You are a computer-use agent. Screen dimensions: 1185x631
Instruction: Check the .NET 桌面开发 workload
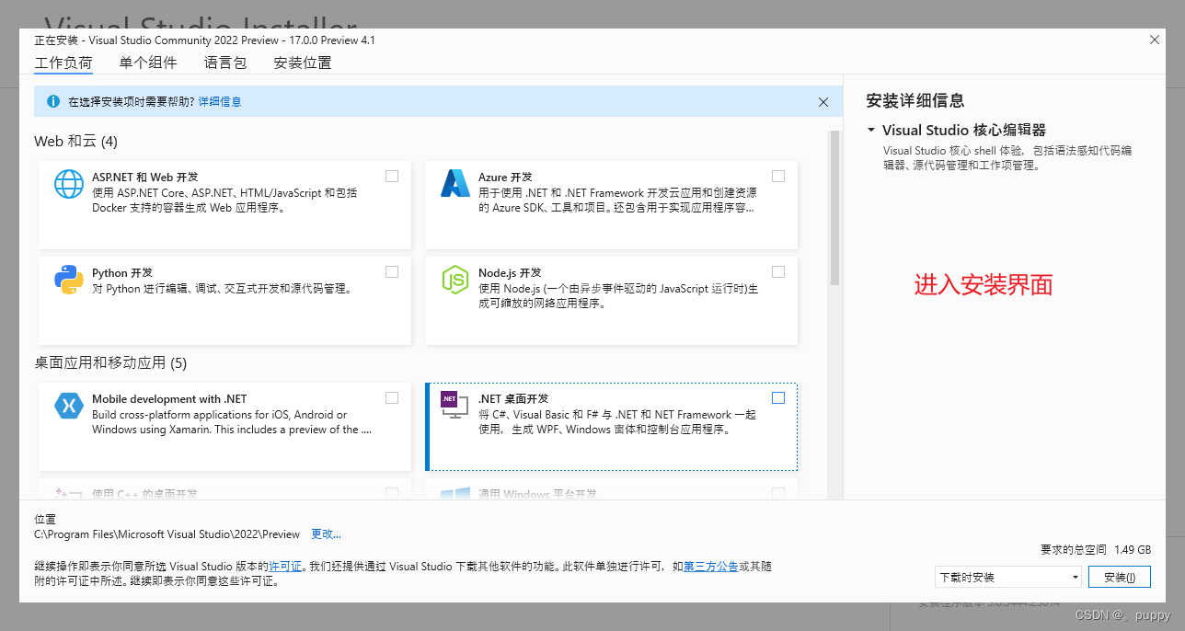[778, 397]
